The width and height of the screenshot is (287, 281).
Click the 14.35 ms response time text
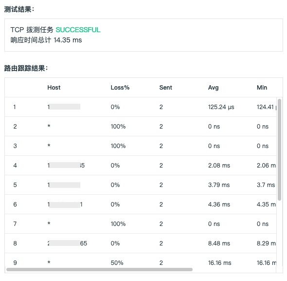pyautogui.click(x=68, y=40)
